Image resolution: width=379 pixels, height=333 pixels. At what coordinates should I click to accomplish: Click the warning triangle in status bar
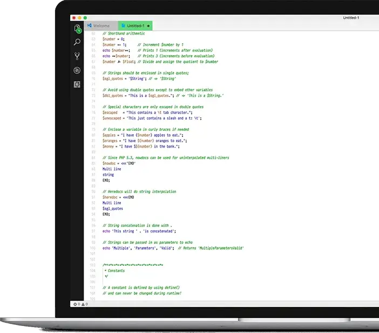(x=83, y=304)
